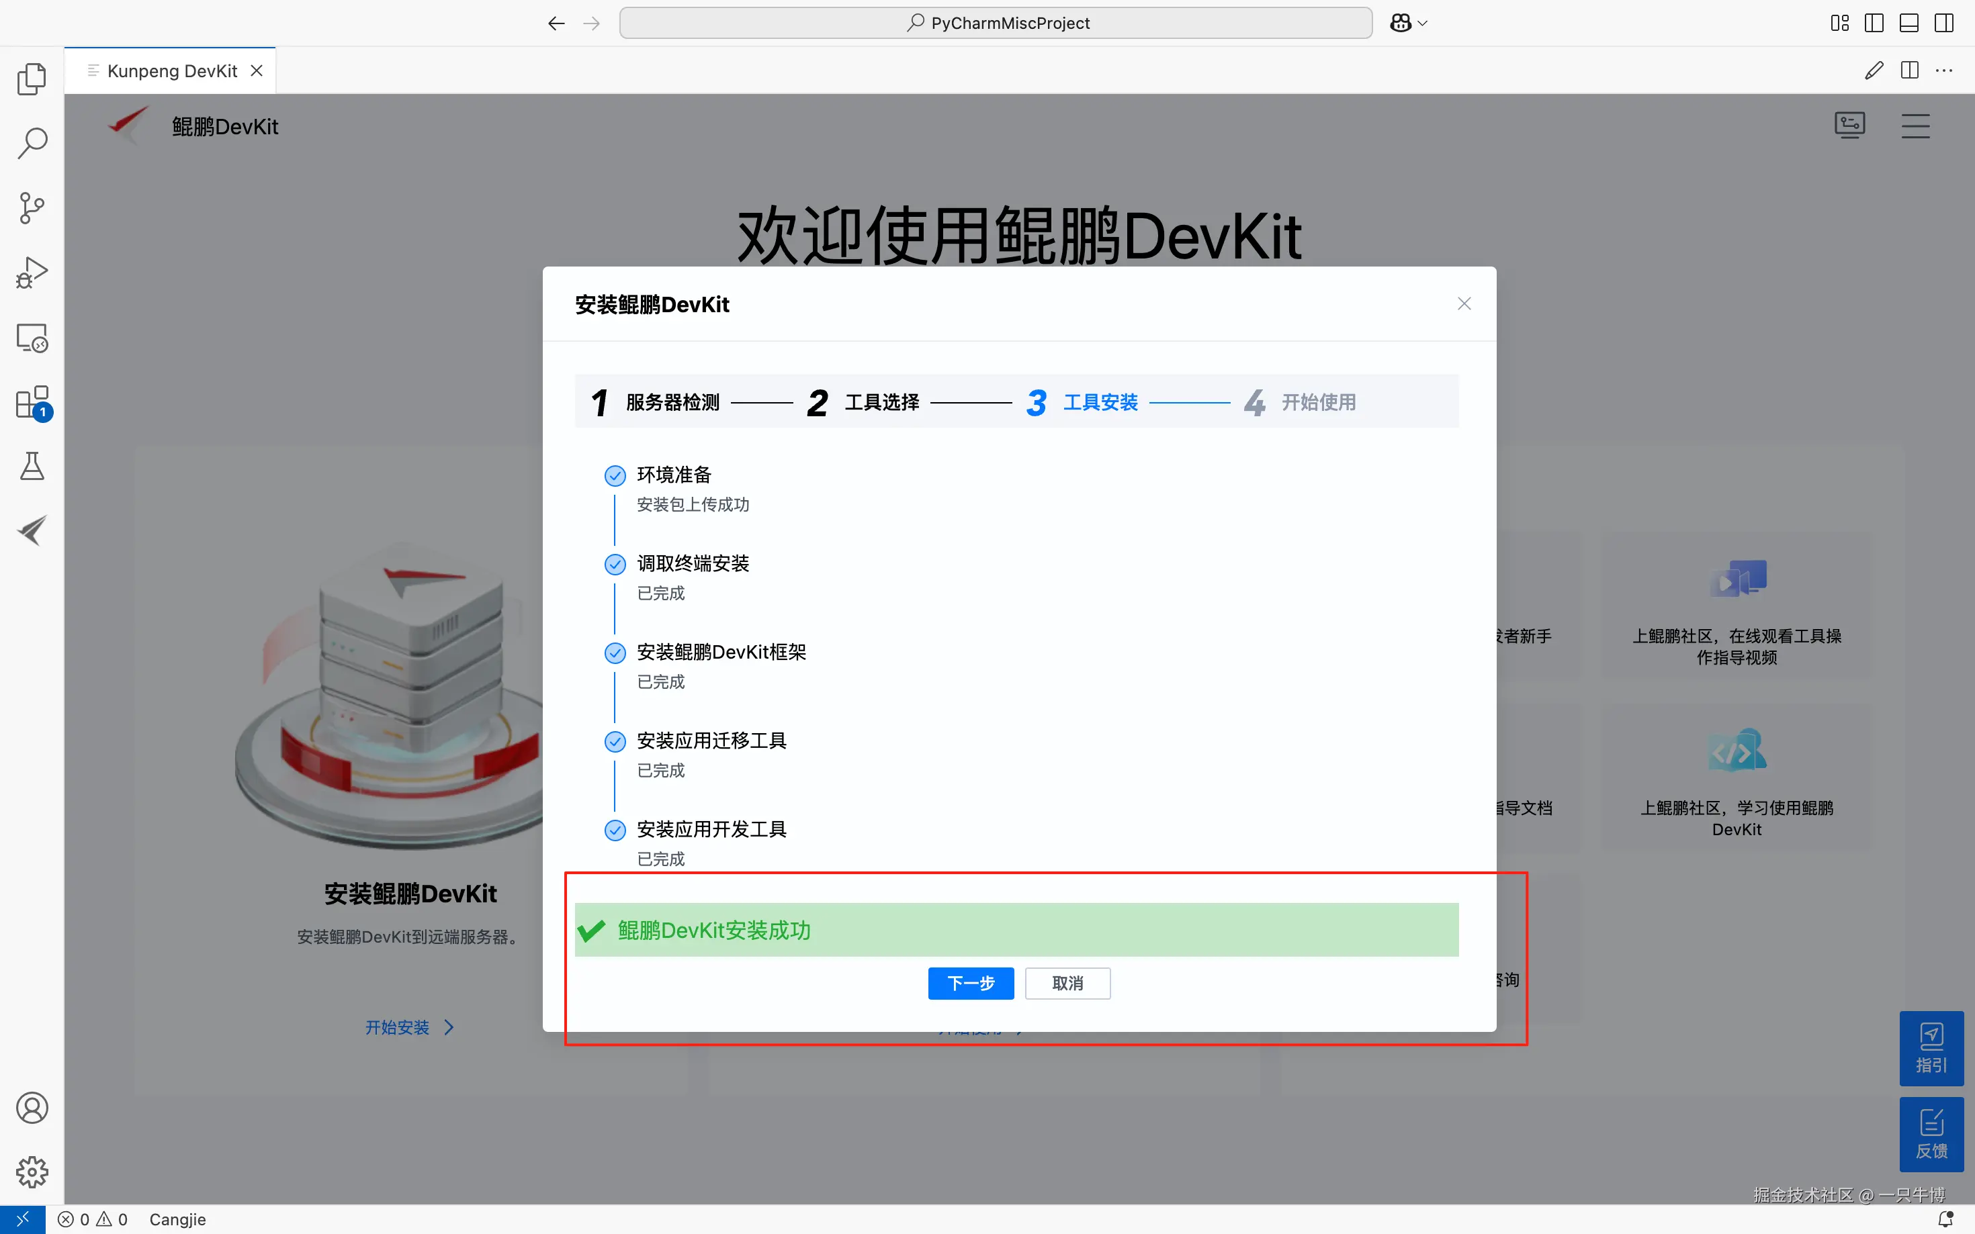The width and height of the screenshot is (1975, 1234).
Task: Open the 反馈 feedback floating button
Action: click(1931, 1133)
